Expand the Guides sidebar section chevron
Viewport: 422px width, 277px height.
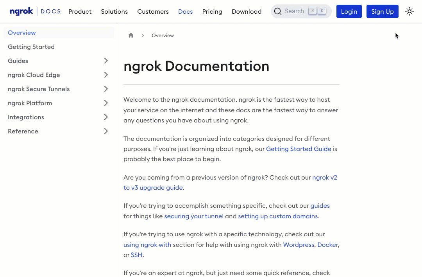tap(106, 61)
